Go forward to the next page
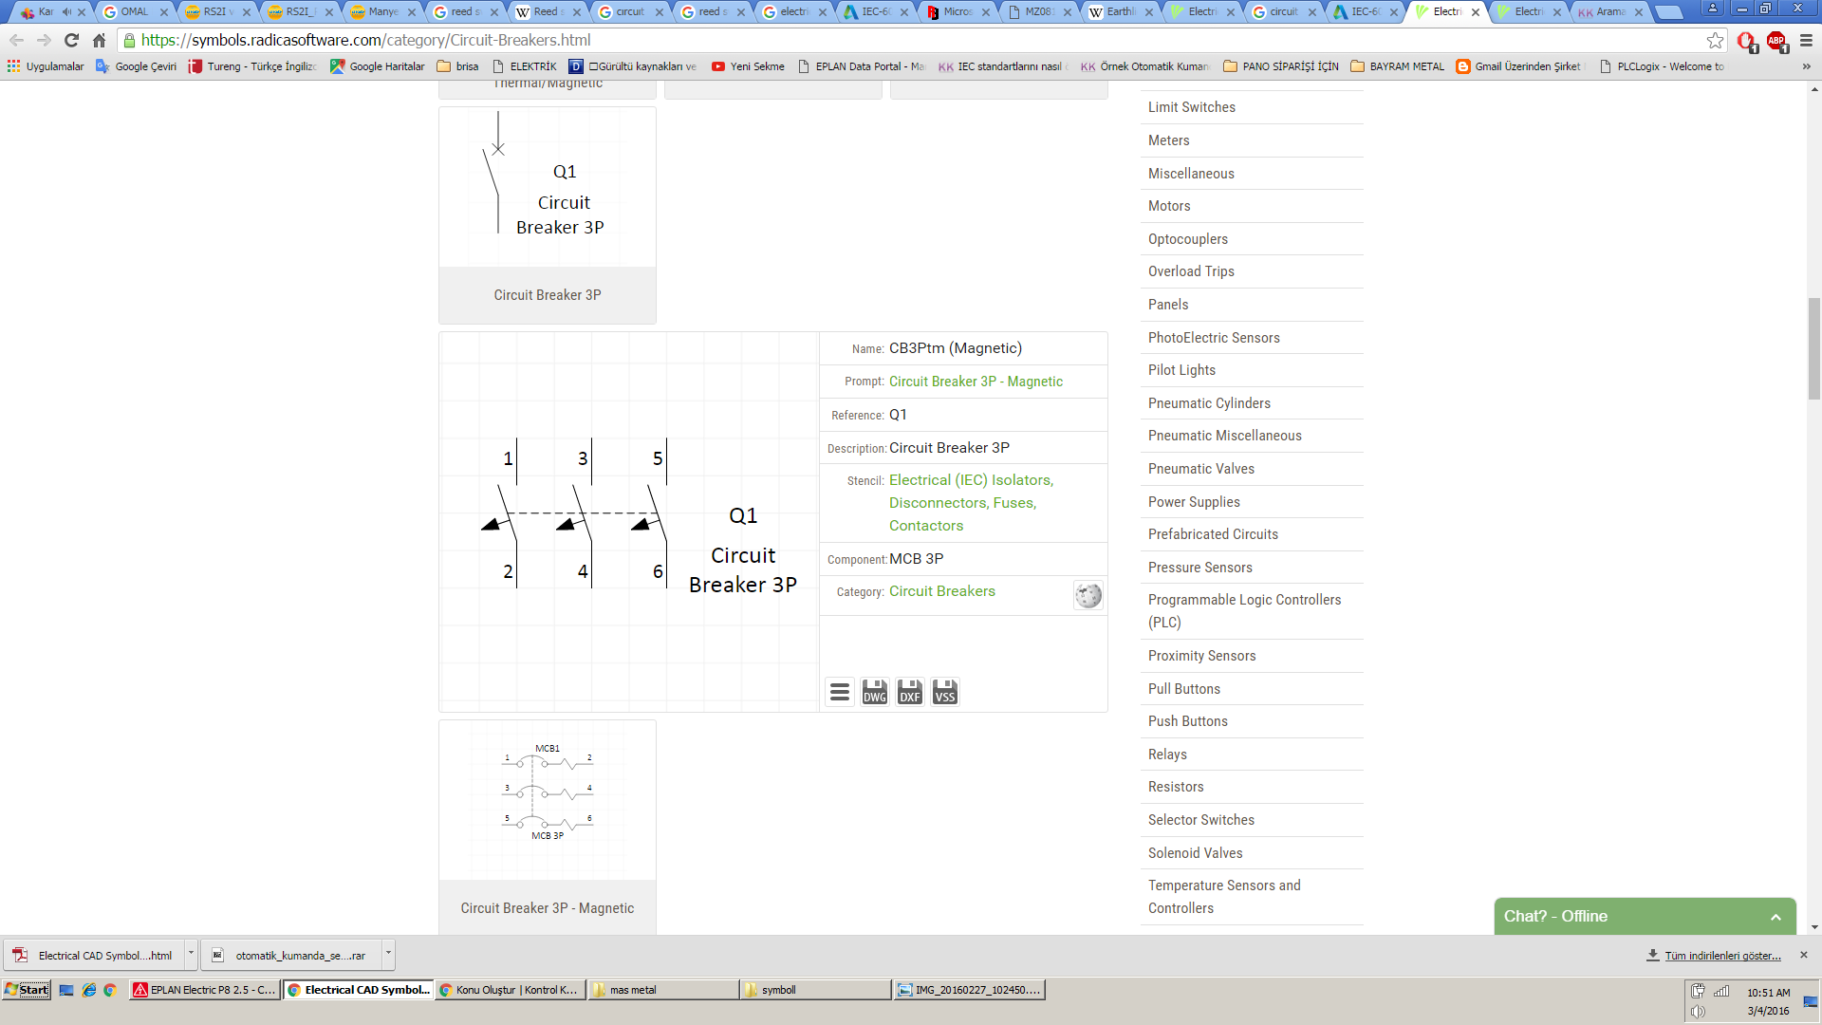 pyautogui.click(x=44, y=40)
